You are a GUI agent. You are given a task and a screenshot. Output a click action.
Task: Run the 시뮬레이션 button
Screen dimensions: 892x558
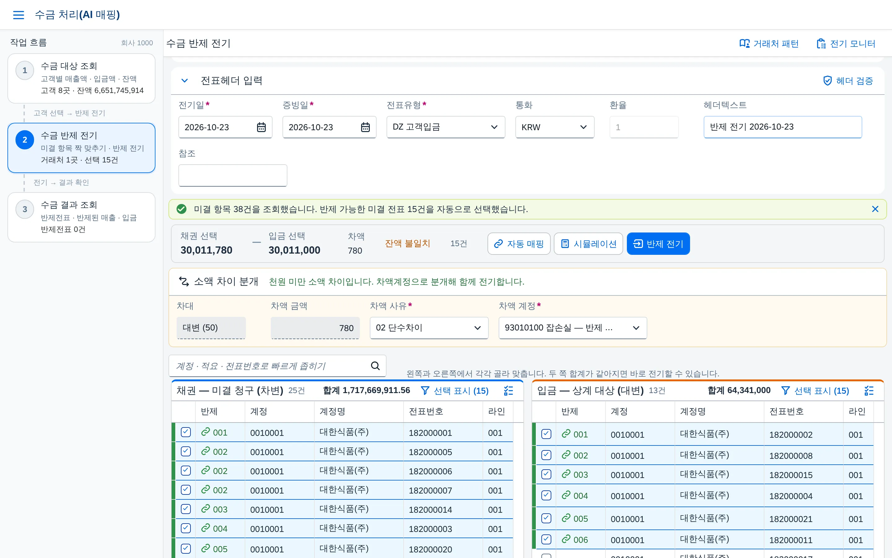(588, 244)
